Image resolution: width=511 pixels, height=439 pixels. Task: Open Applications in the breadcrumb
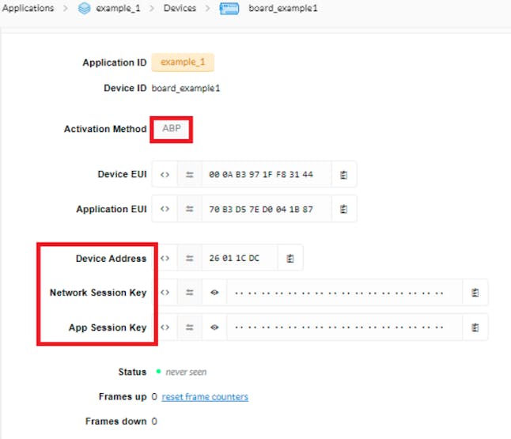28,9
